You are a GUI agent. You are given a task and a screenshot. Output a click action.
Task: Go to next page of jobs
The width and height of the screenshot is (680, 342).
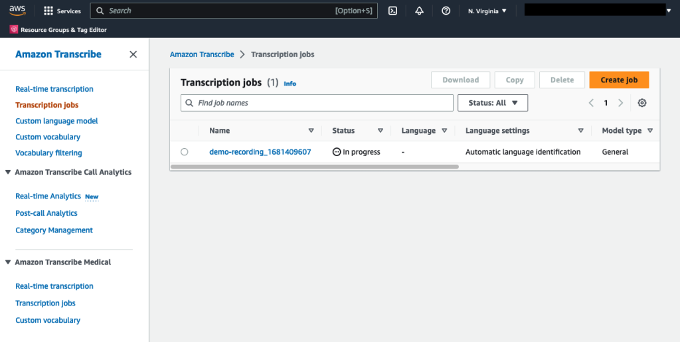click(621, 103)
